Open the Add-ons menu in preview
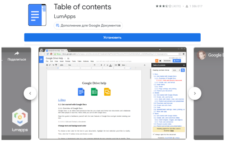This screenshot has height=144, width=228. tap(85, 61)
